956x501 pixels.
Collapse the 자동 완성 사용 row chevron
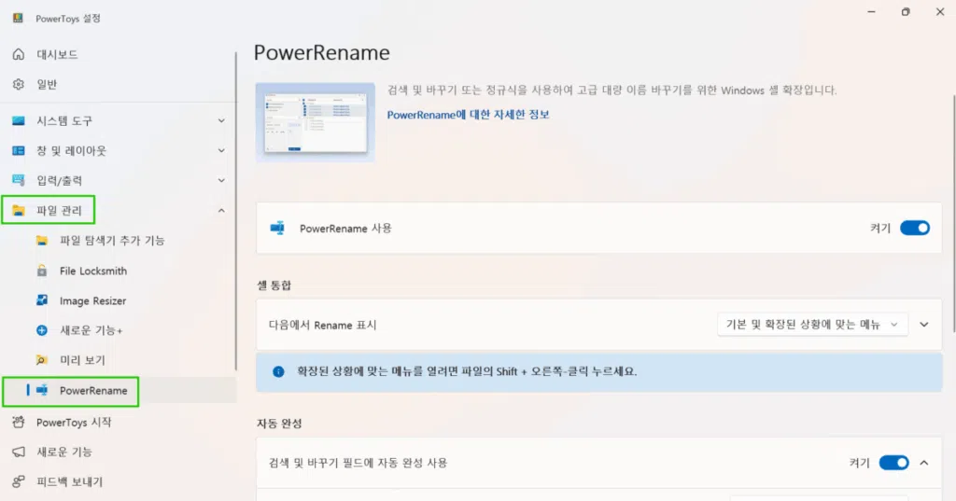[x=923, y=463]
